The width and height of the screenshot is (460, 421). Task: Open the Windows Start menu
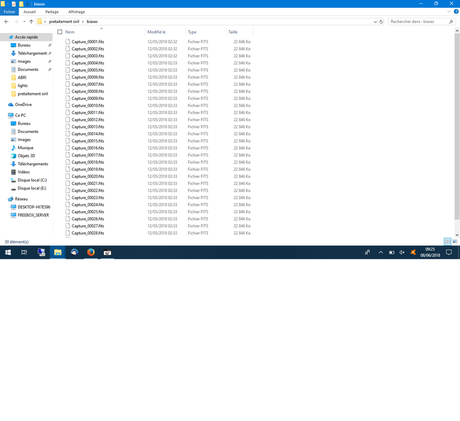(x=8, y=252)
